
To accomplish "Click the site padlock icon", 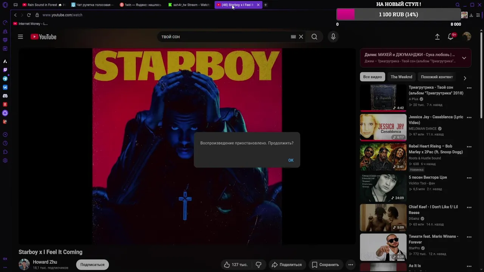I will (x=37, y=15).
